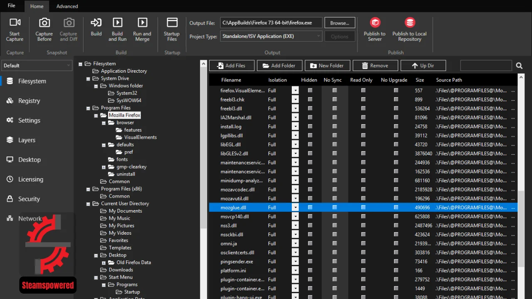Viewport: 532px width, 299px height.
Task: Switch to the Advanced tab
Action: 67,6
